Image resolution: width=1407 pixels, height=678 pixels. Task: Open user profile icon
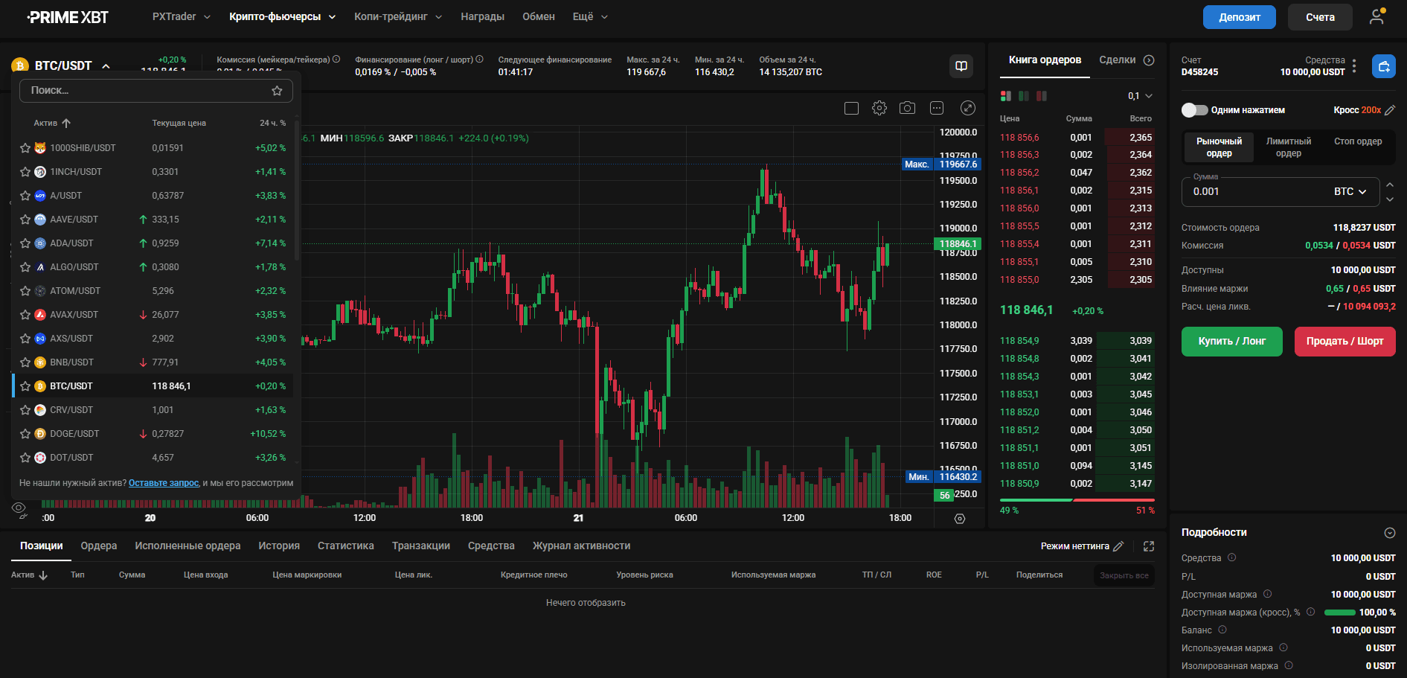click(x=1377, y=16)
